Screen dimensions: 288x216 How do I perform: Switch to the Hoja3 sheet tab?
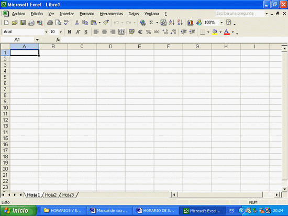tap(68, 195)
